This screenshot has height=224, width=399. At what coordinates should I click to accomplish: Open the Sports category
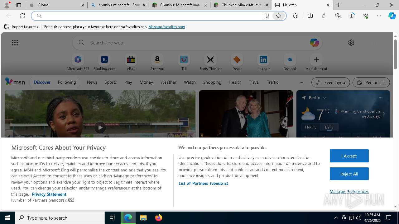pos(111,82)
